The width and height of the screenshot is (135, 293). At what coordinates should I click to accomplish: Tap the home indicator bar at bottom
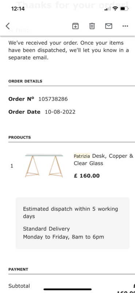pos(67,289)
